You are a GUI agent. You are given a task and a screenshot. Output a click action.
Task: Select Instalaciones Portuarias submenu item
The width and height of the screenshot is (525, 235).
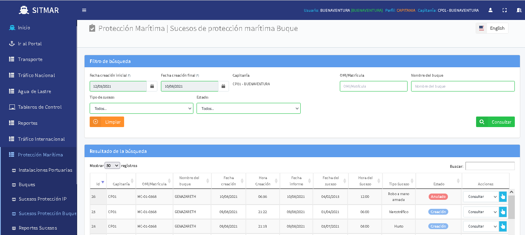pos(45,170)
